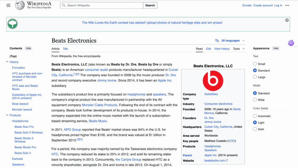The width and height of the screenshot is (298, 168).
Task: Open COO link in infobox
Action: click(x=231, y=141)
